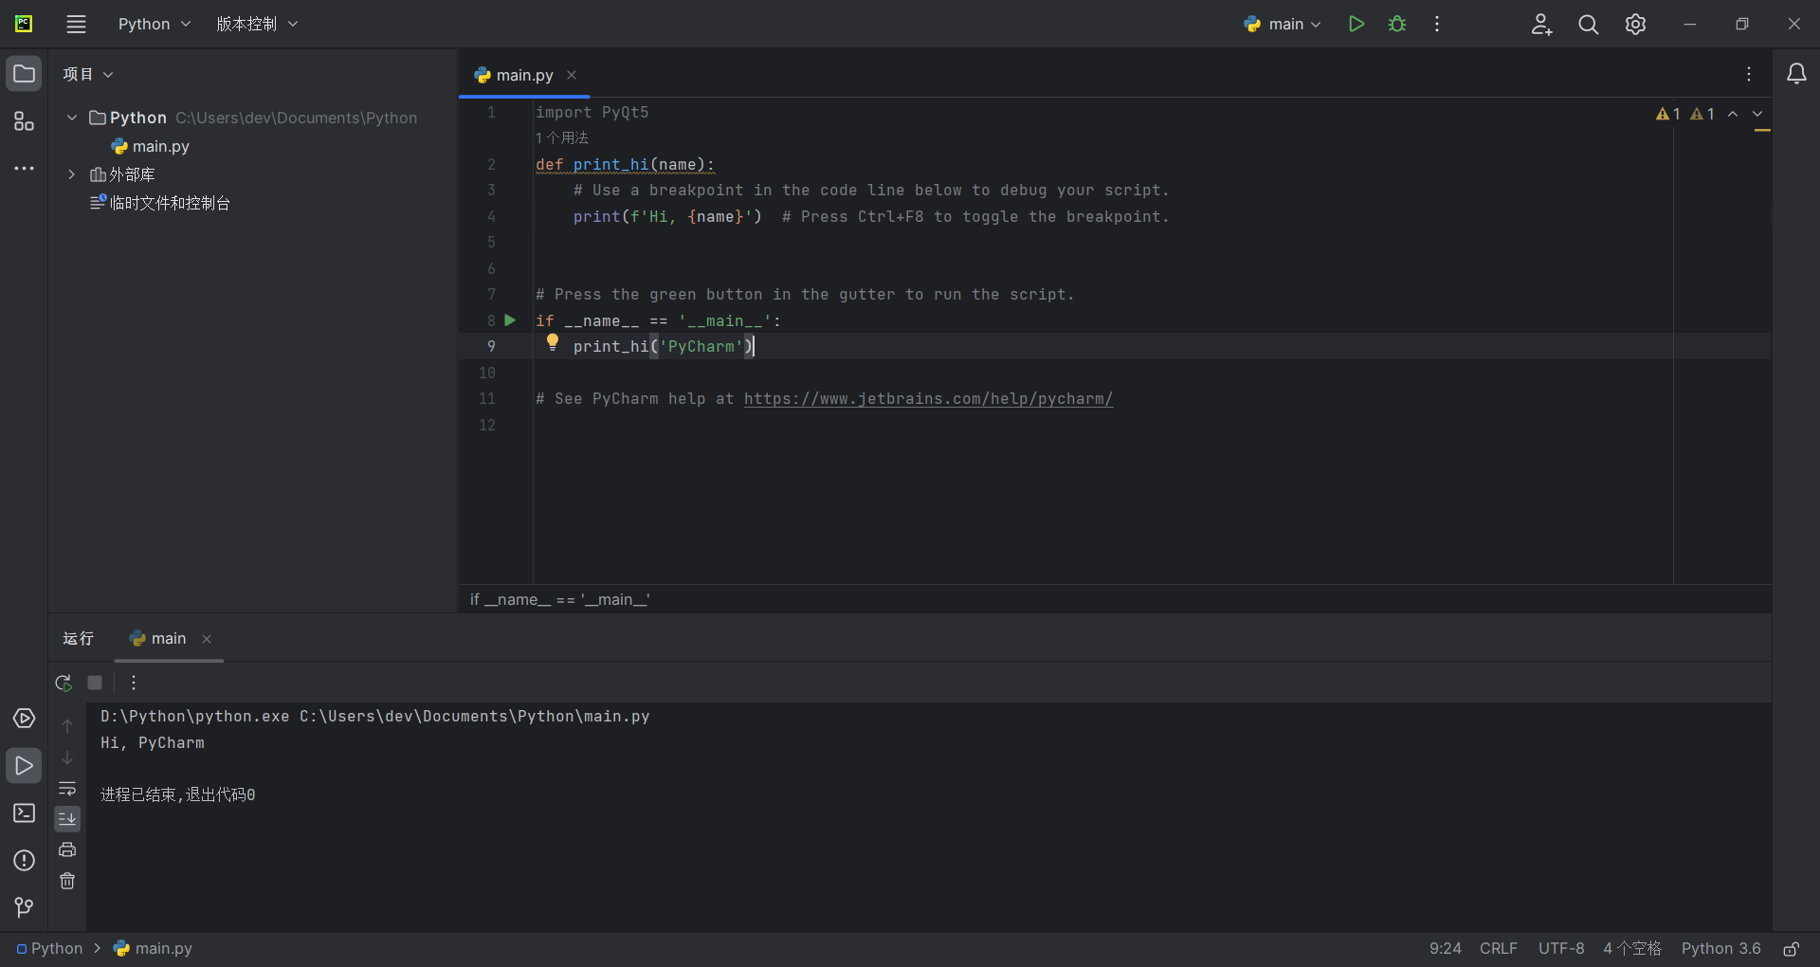Start debugging with the bug icon

(1397, 24)
